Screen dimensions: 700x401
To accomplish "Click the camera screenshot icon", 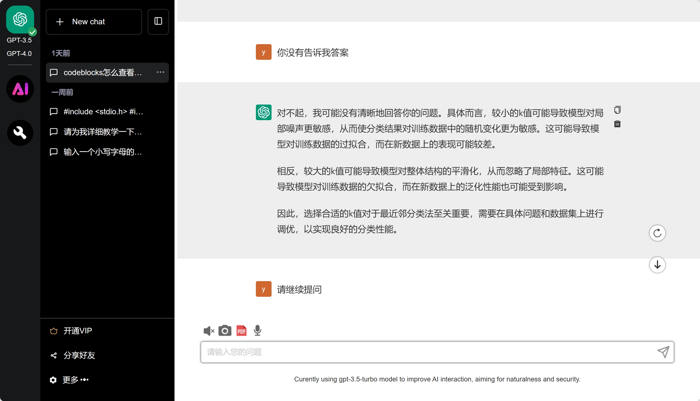I will point(225,331).
